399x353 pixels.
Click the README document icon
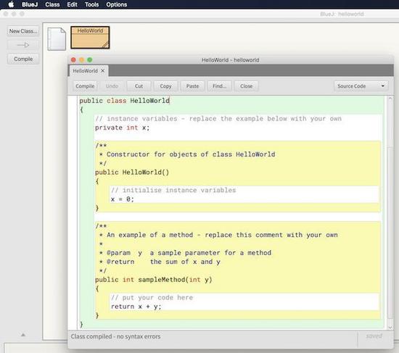pos(57,39)
